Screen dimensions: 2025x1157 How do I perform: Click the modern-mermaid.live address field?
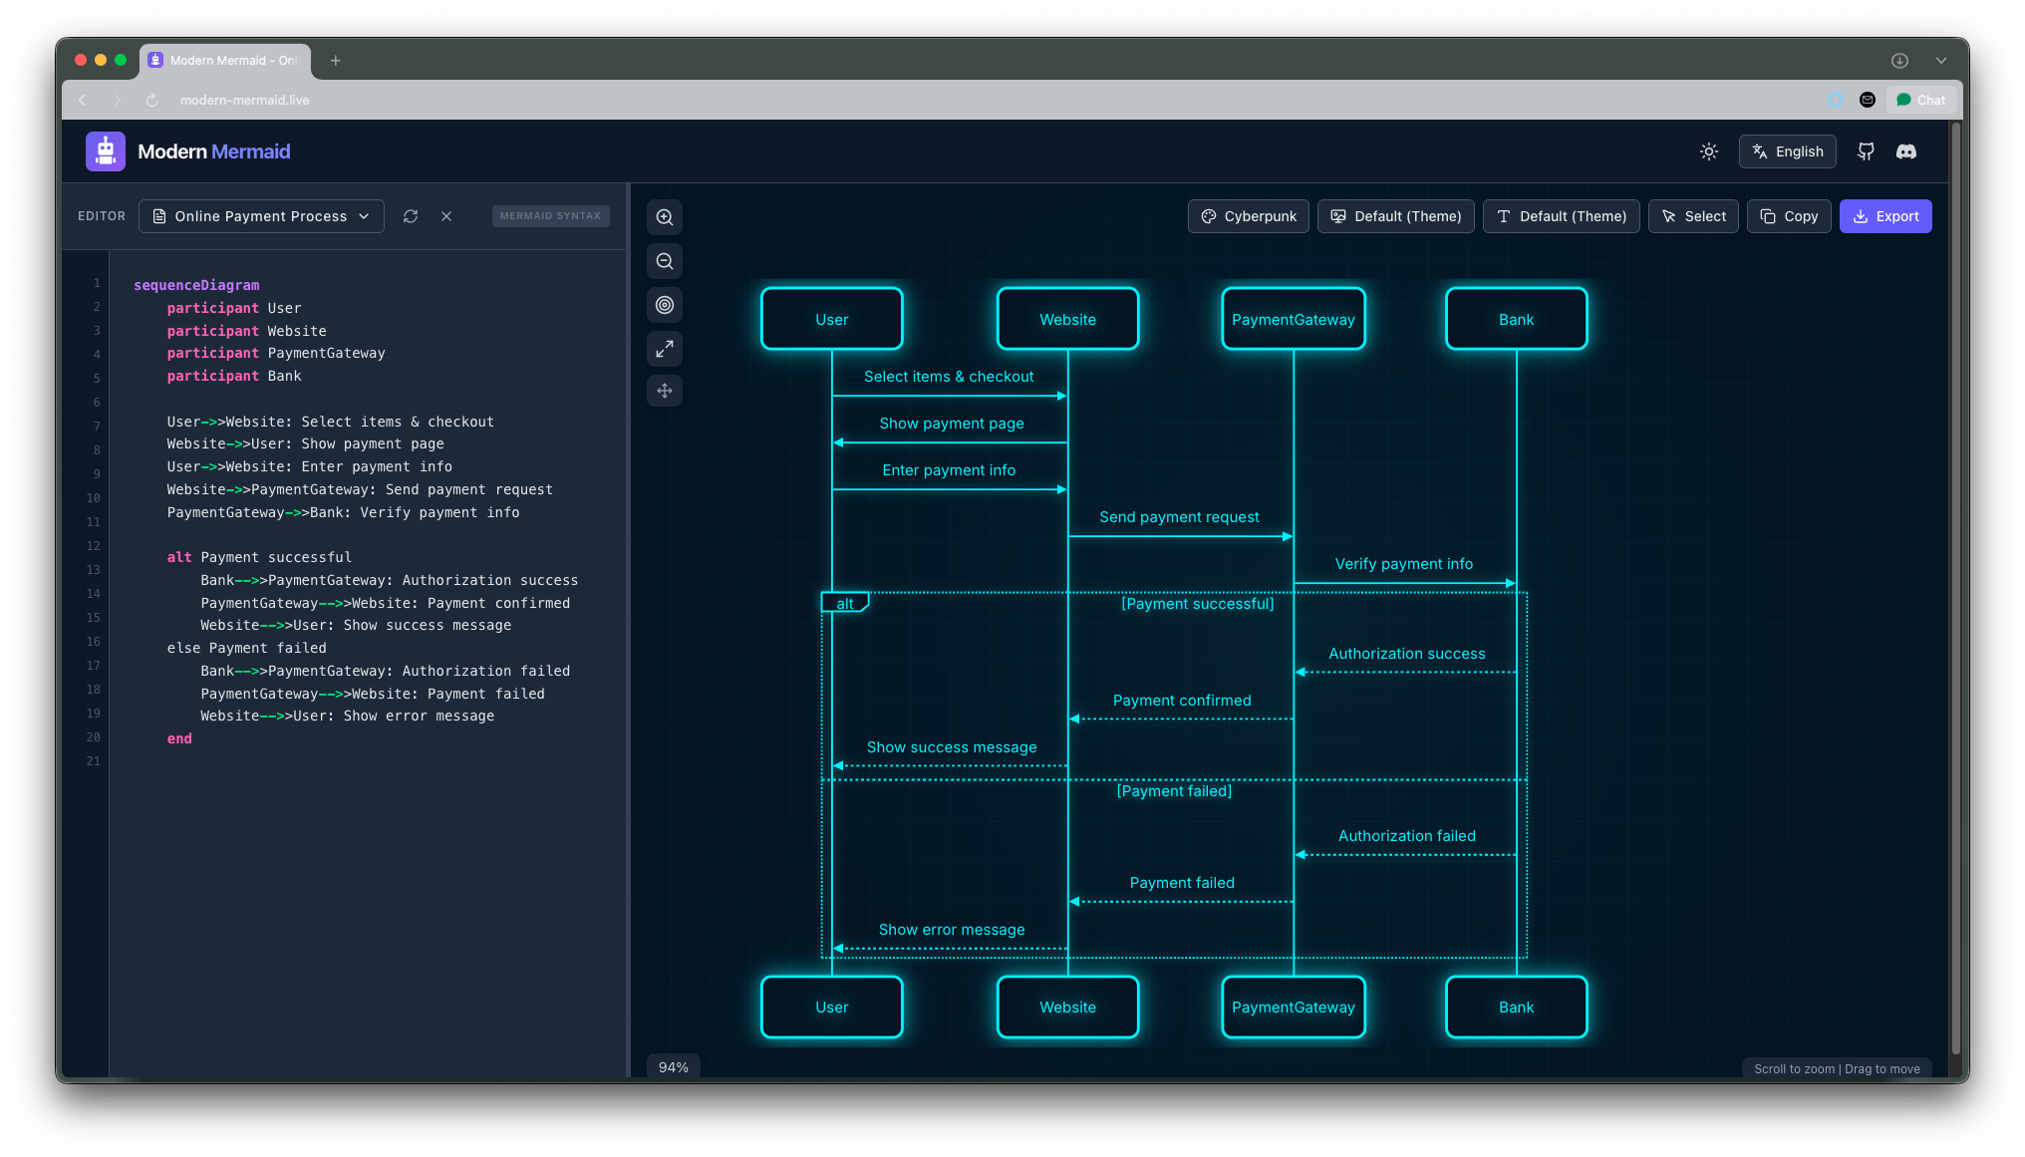pyautogui.click(x=244, y=100)
